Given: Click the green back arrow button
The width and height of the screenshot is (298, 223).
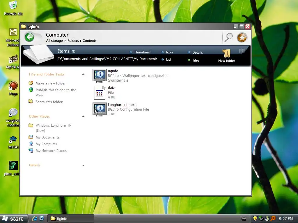Looking at the screenshot, I should click(x=29, y=37).
